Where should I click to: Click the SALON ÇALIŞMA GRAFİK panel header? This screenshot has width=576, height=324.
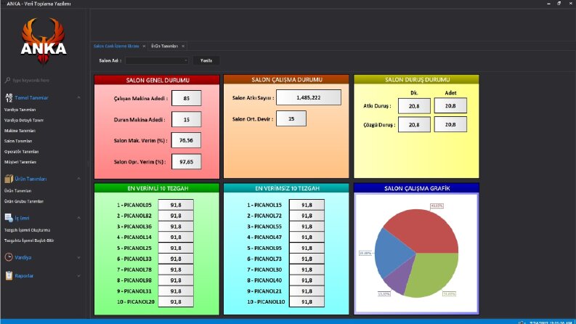[x=417, y=188]
